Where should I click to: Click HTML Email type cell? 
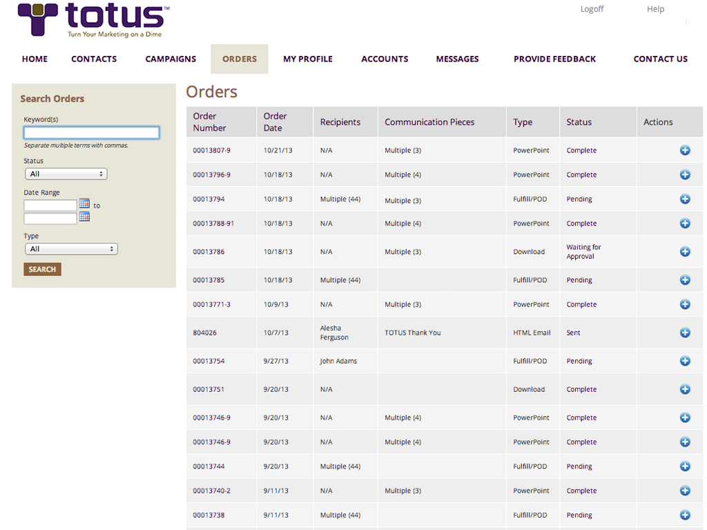pyautogui.click(x=532, y=333)
